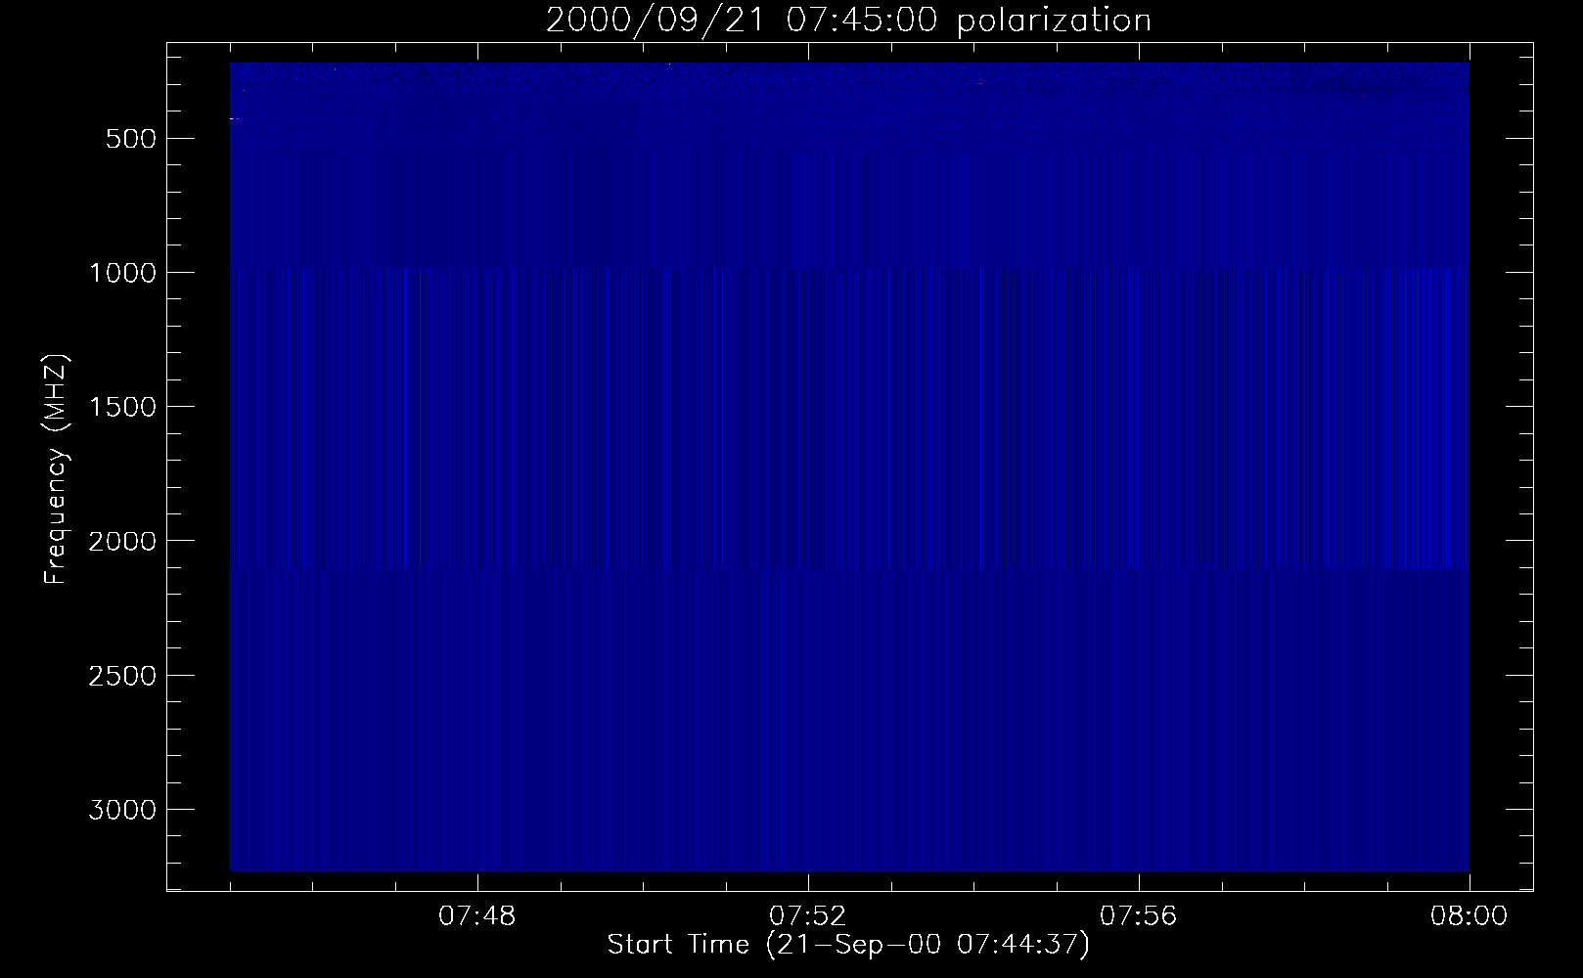
Task: Click the 07:48 time tick label
Action: 476,917
